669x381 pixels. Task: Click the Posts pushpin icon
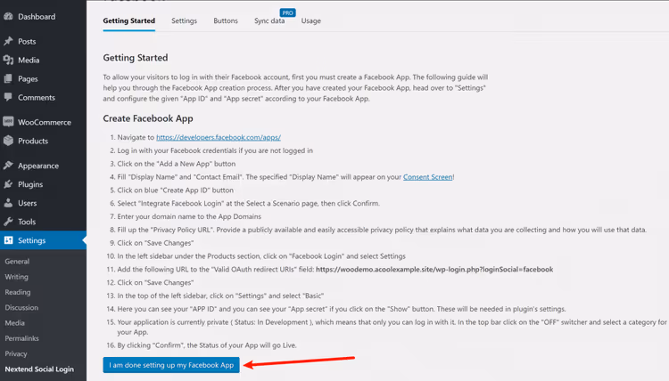(x=8, y=41)
